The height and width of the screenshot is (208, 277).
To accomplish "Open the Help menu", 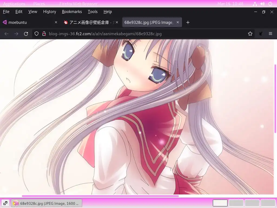I will click(108, 12).
